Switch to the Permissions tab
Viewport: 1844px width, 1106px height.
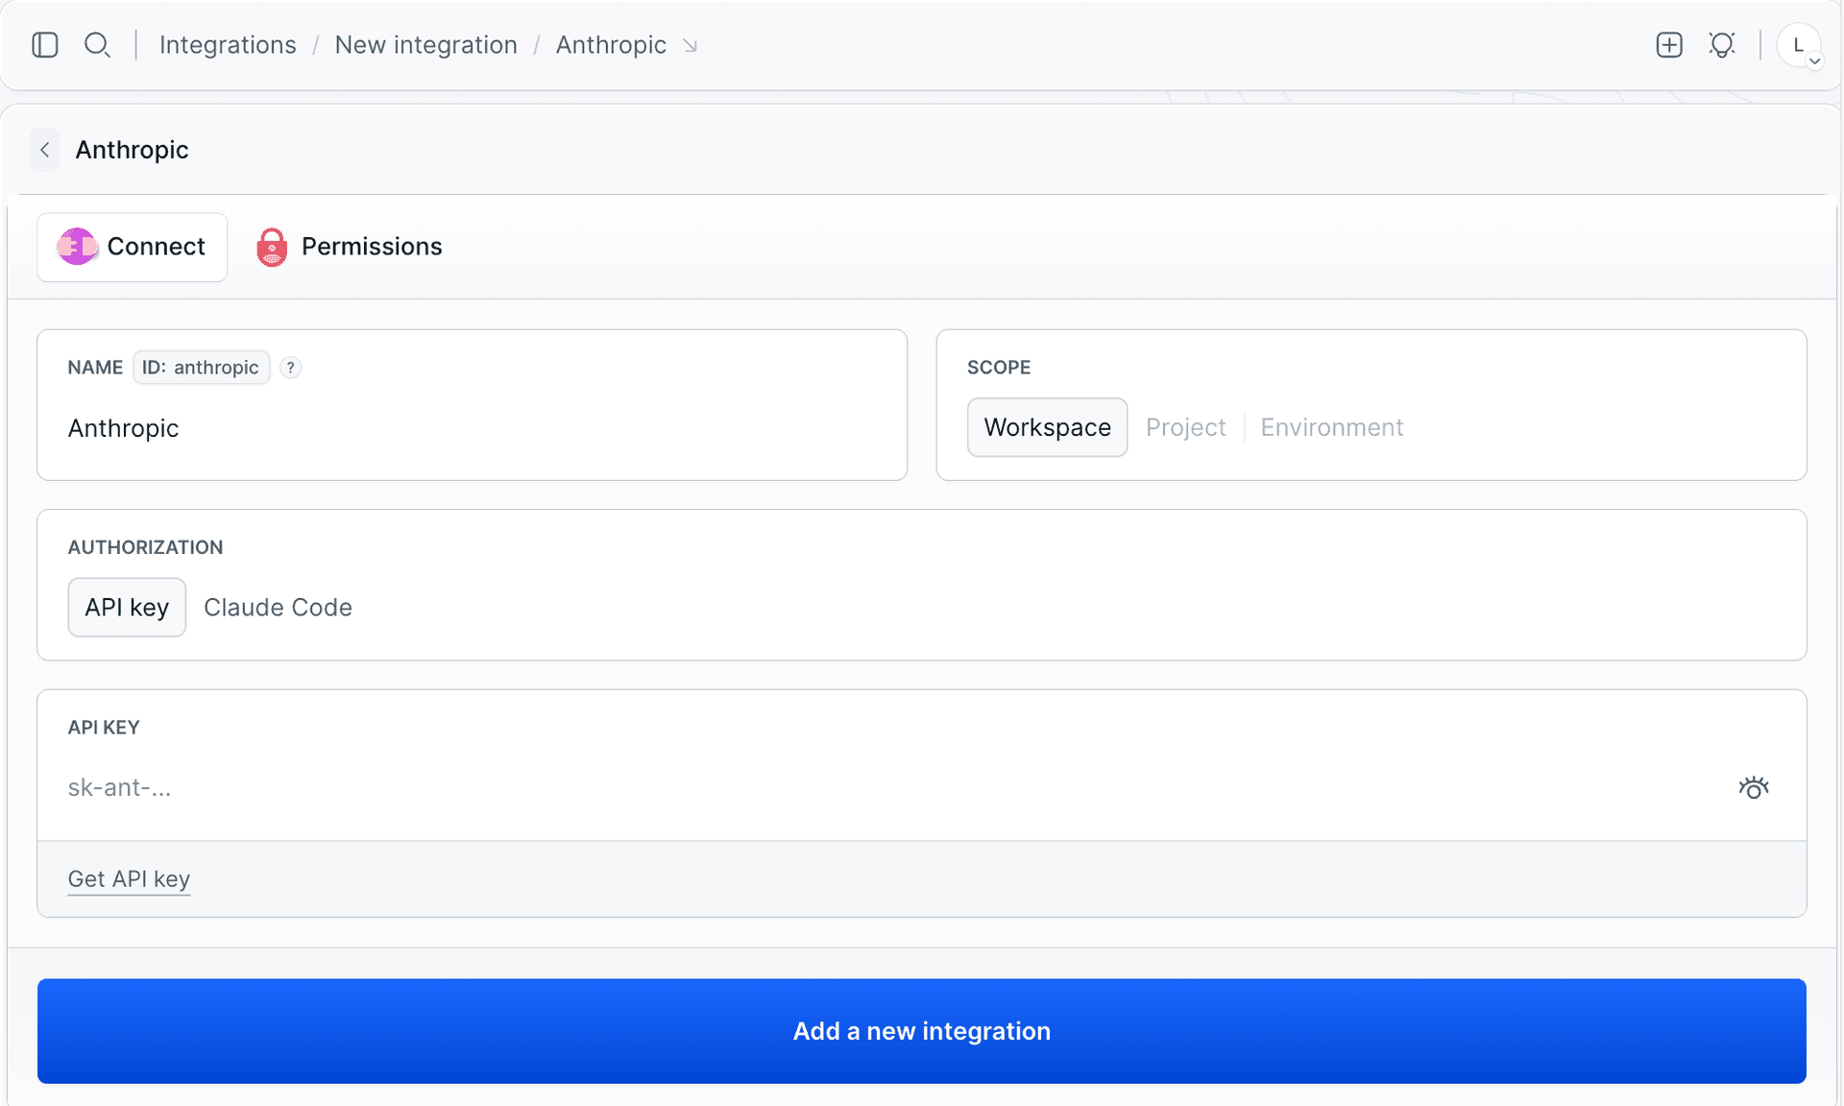pyautogui.click(x=350, y=247)
